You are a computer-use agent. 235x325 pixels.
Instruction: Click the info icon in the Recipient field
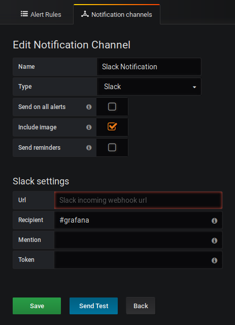(214, 221)
